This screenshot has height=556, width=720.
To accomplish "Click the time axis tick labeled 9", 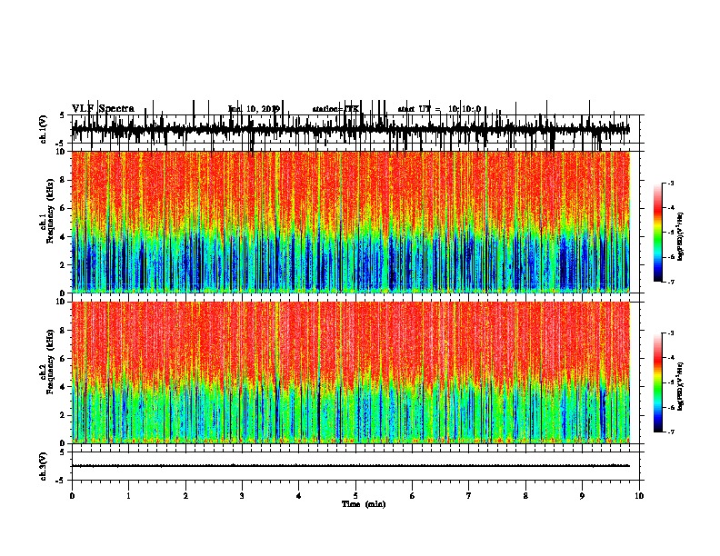I will 582,496.
